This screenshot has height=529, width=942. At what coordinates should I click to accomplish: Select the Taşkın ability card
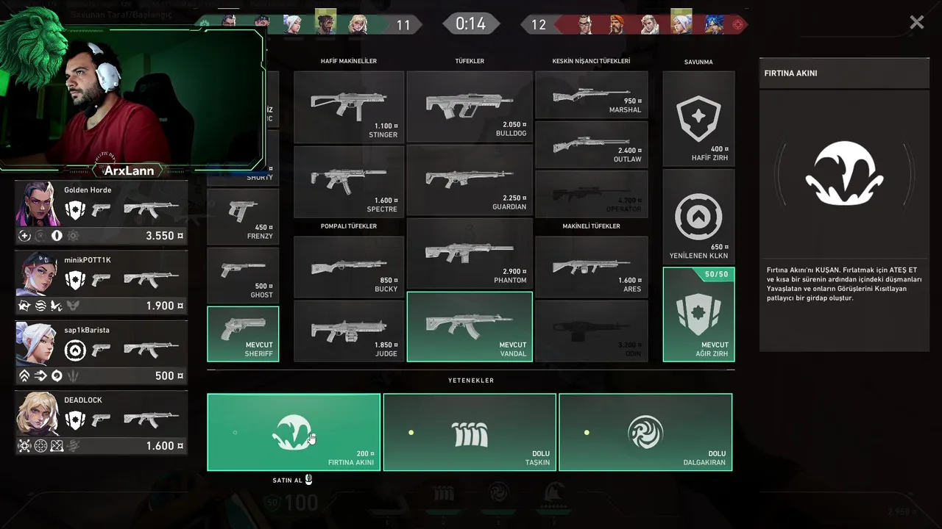pyautogui.click(x=470, y=432)
